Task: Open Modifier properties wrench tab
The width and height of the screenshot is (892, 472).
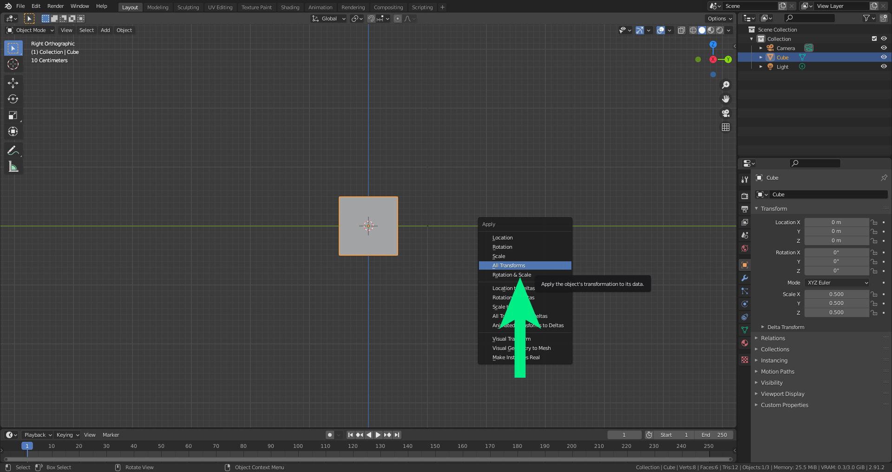Action: click(x=745, y=278)
